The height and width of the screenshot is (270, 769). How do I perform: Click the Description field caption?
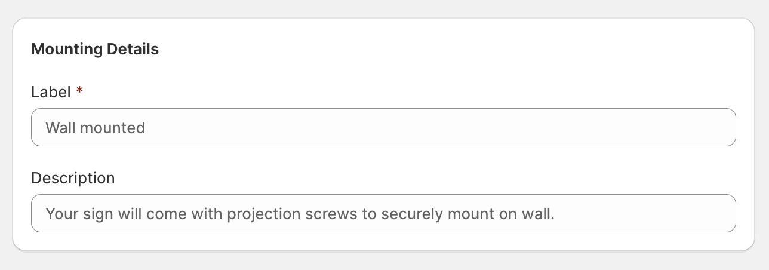tap(73, 178)
